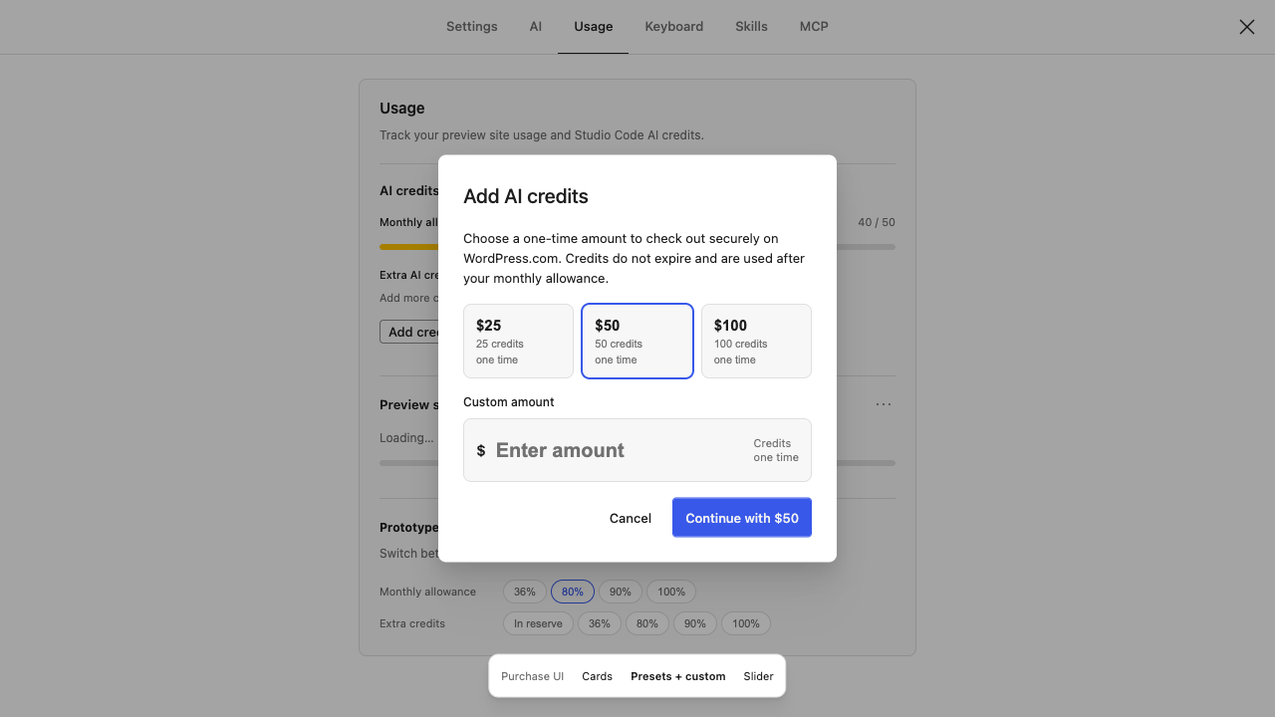Set Monthly allowance to 90%
Image resolution: width=1275 pixels, height=717 pixels.
[x=621, y=592]
